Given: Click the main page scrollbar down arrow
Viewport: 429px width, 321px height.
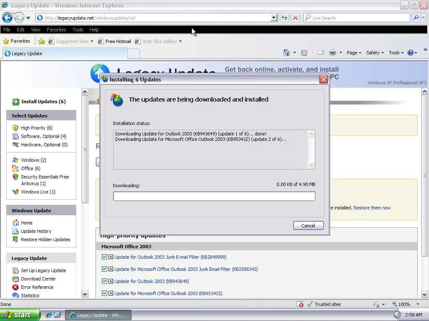Looking at the screenshot, I should click(424, 295).
